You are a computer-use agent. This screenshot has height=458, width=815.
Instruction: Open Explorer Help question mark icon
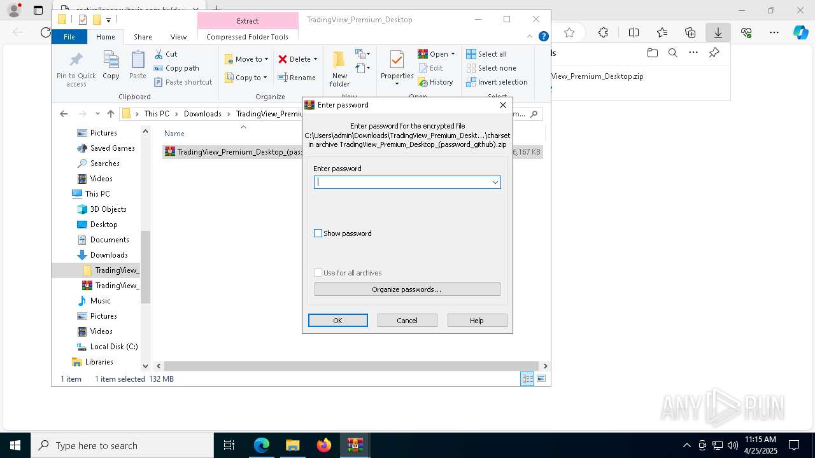pos(544,37)
